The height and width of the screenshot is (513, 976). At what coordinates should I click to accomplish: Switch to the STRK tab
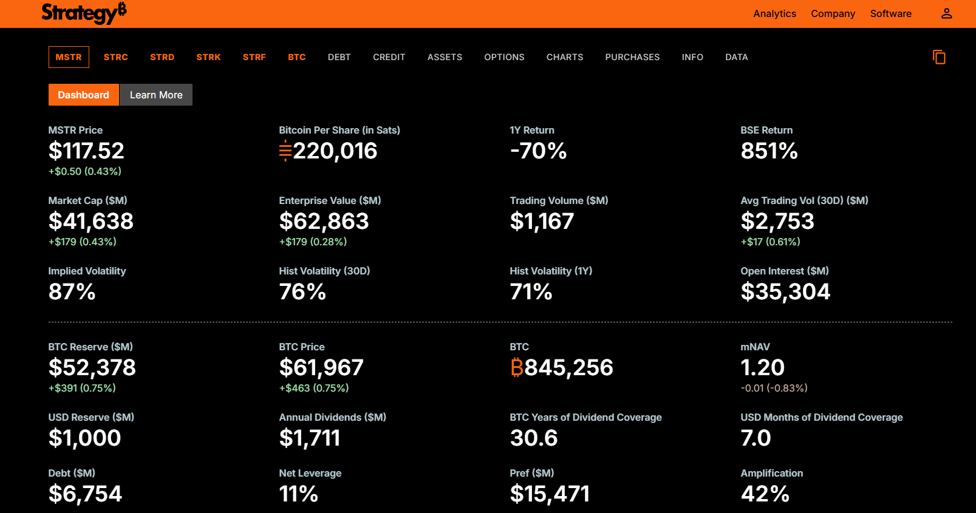(208, 57)
